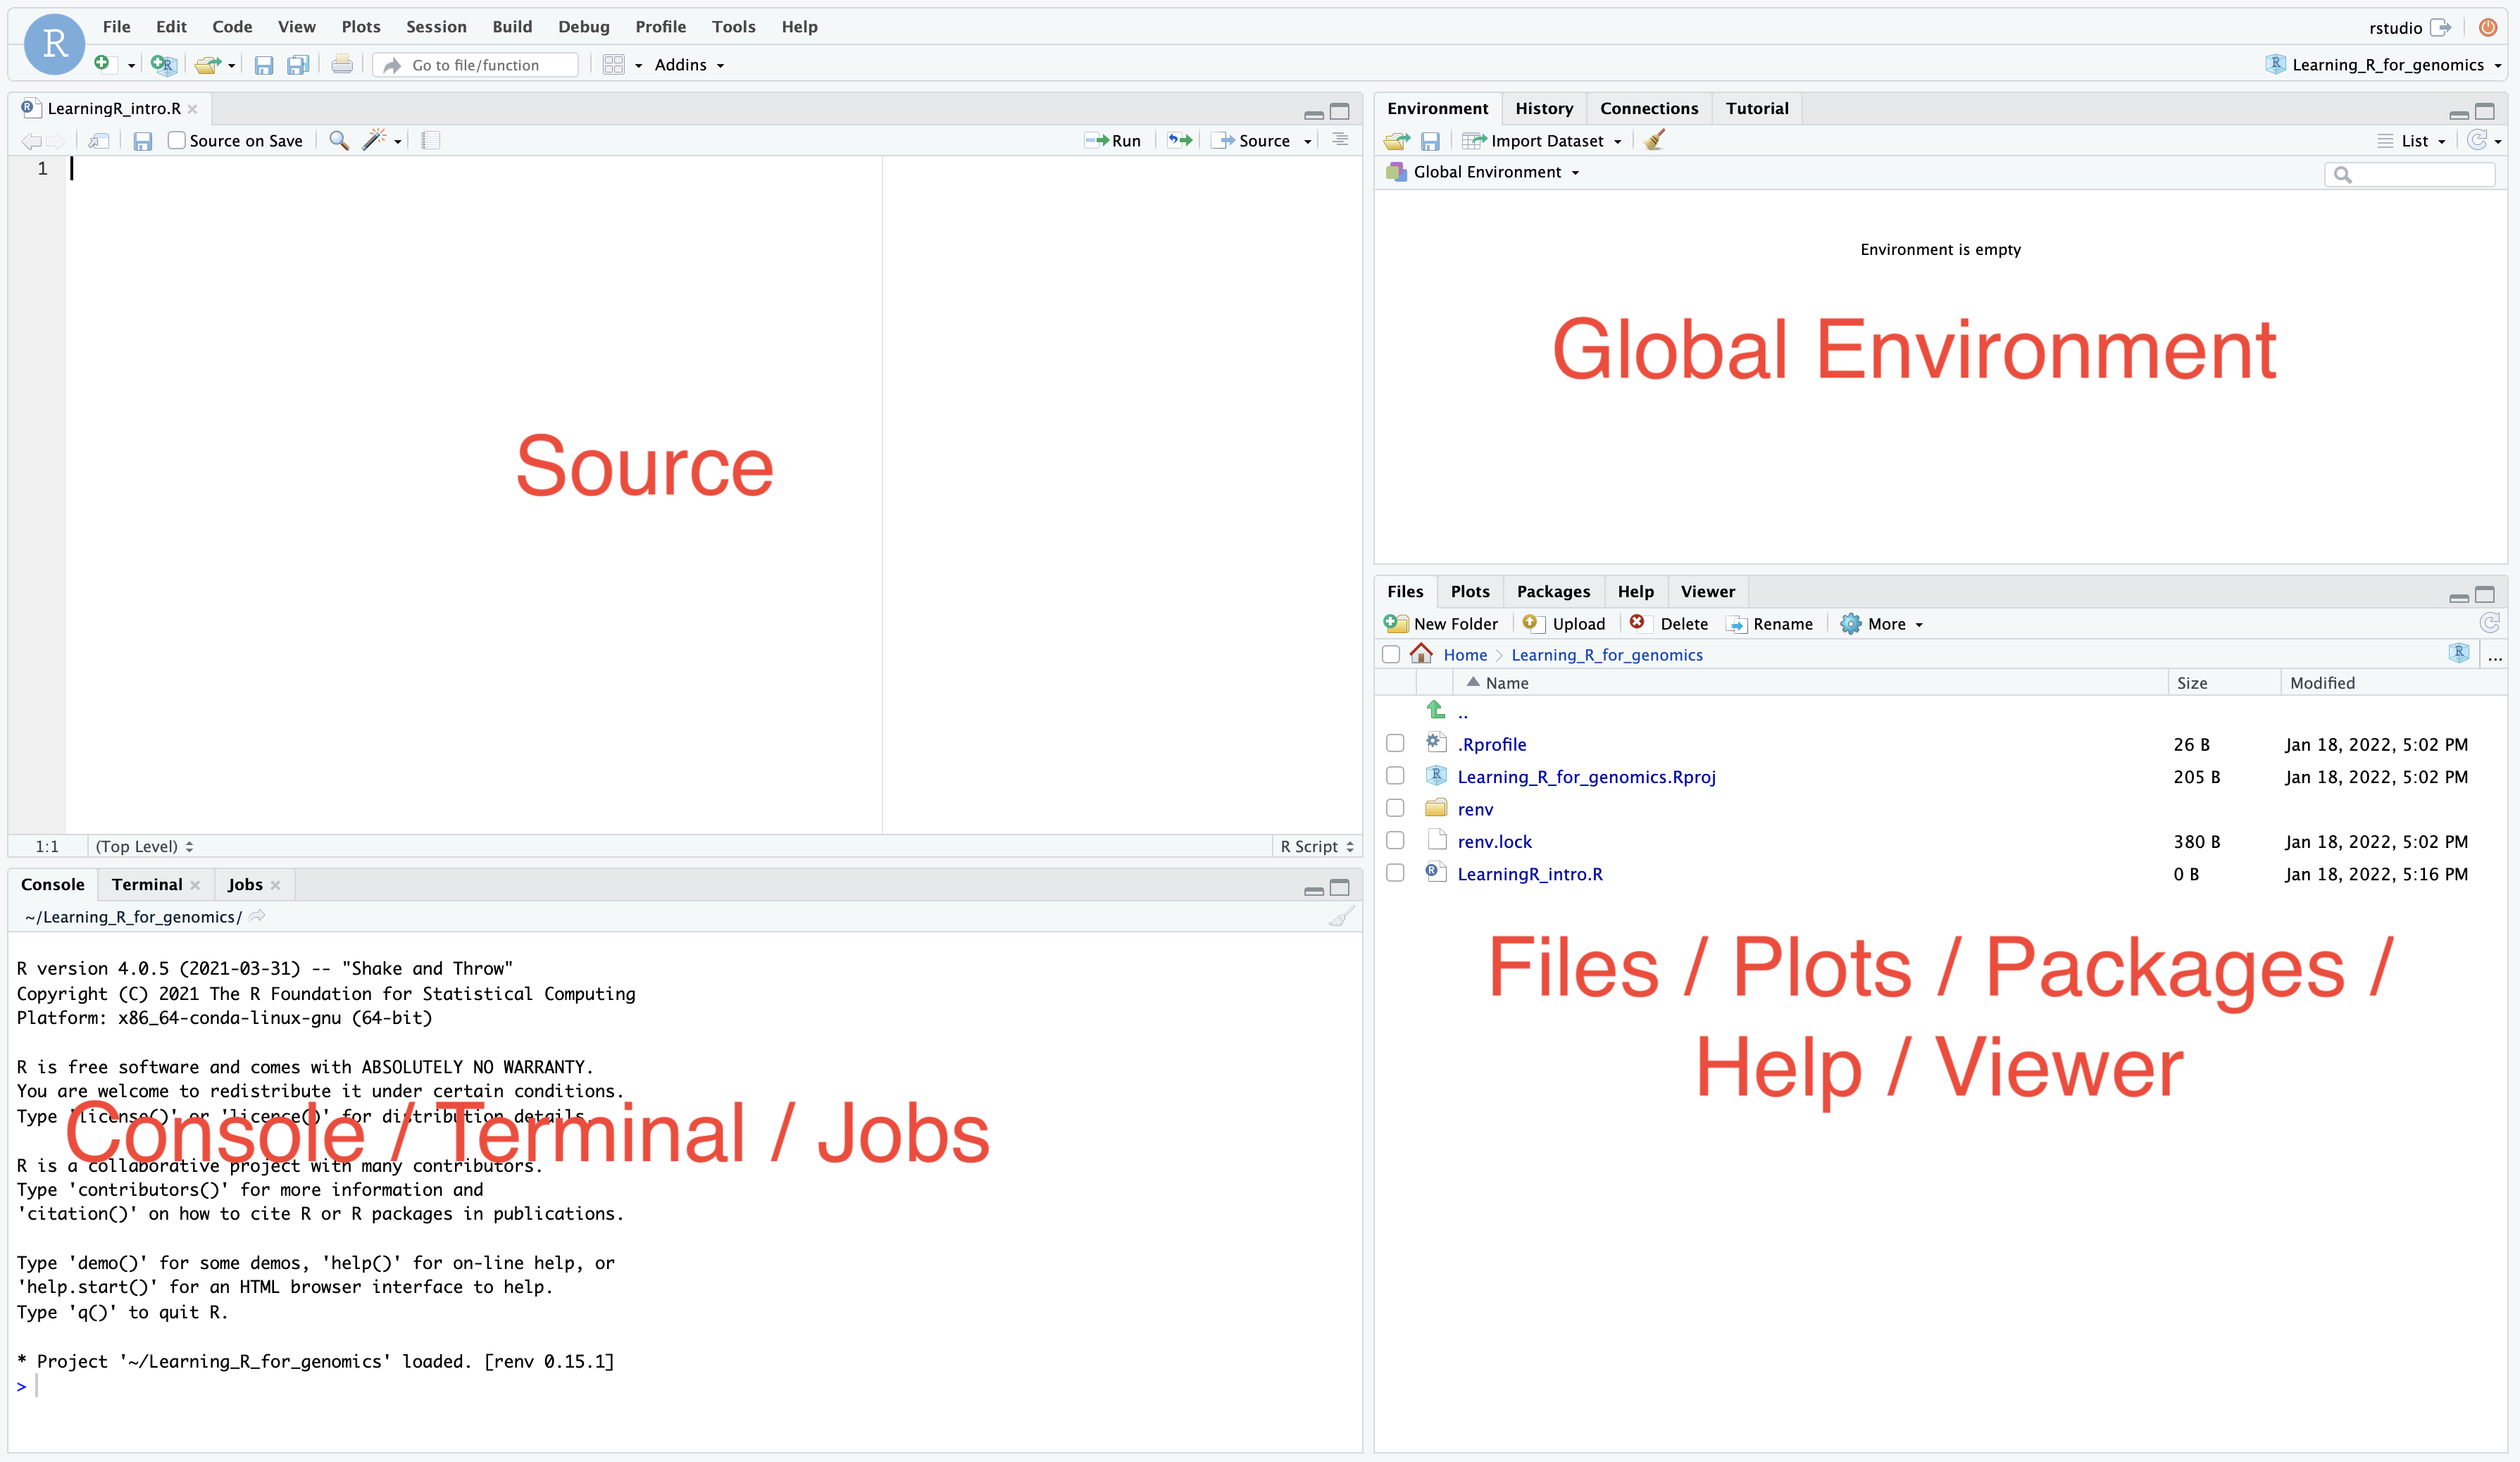This screenshot has height=1462, width=2520.
Task: Check the box next to renv.lock
Action: [1396, 840]
